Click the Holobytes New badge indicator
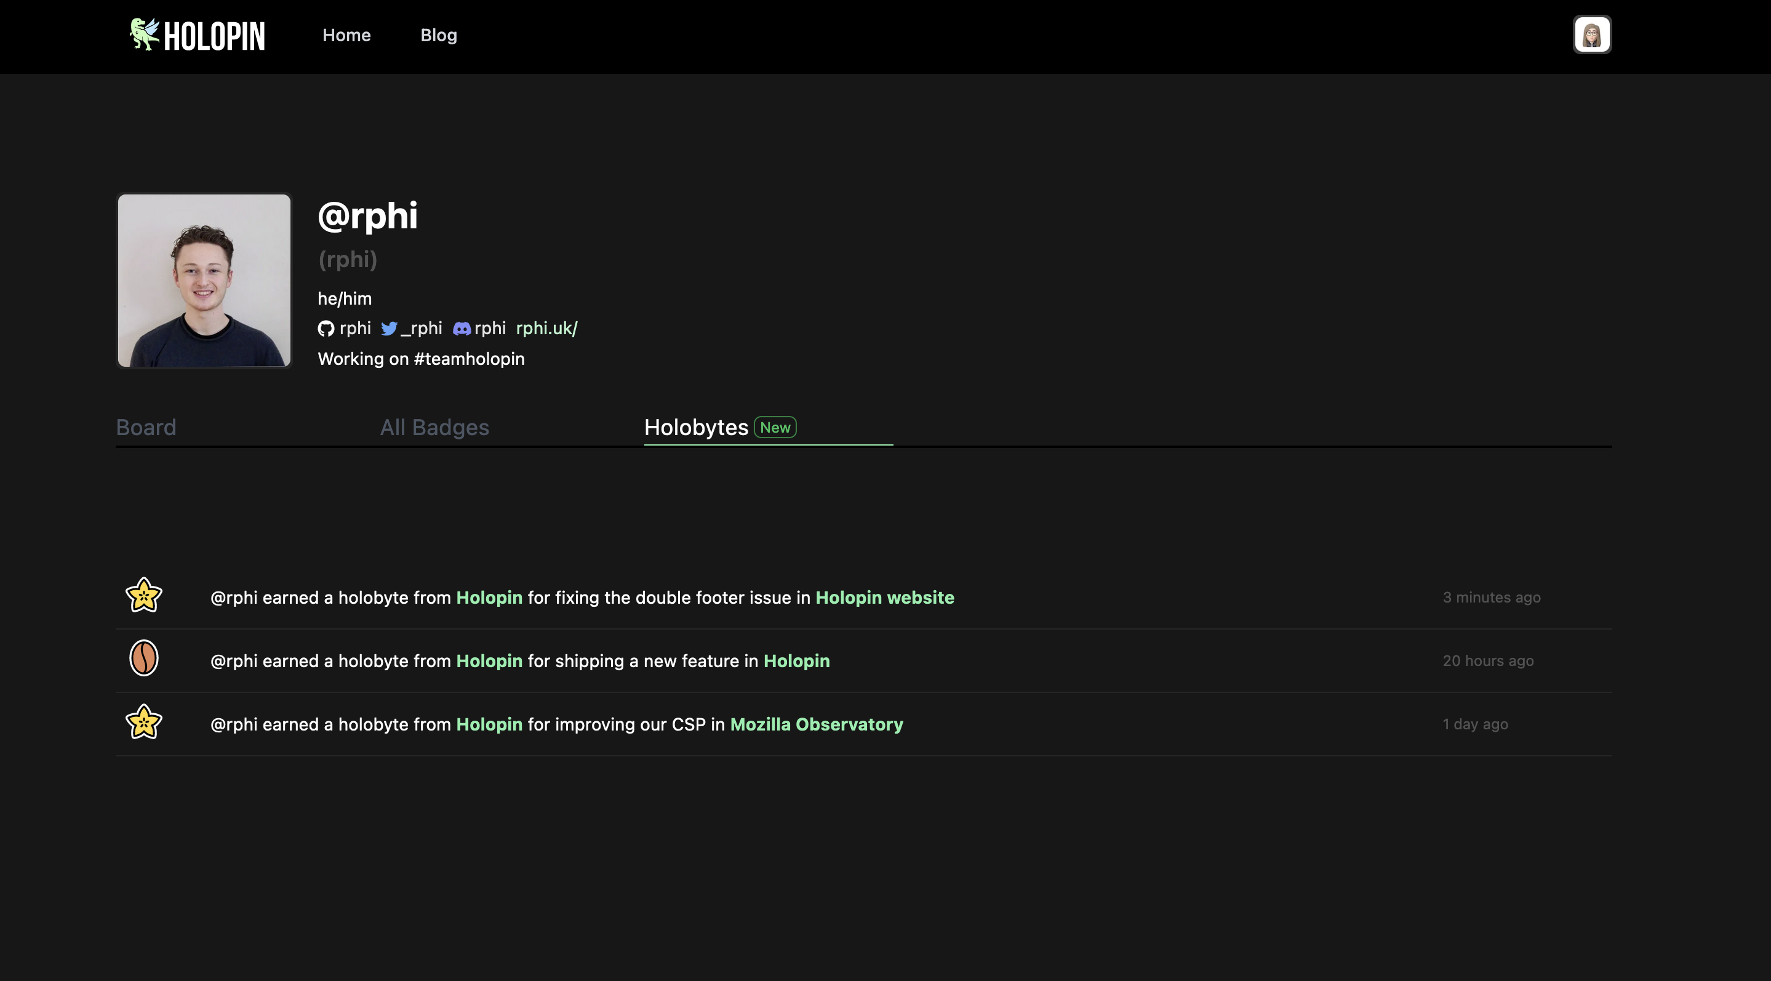 tap(774, 426)
